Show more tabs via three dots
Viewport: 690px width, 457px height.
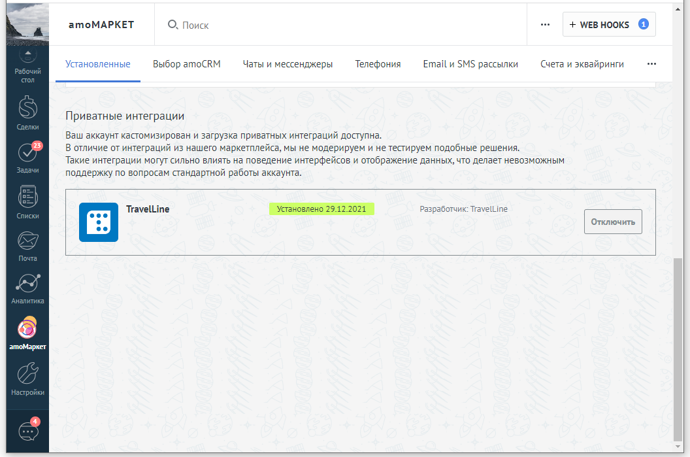point(651,64)
